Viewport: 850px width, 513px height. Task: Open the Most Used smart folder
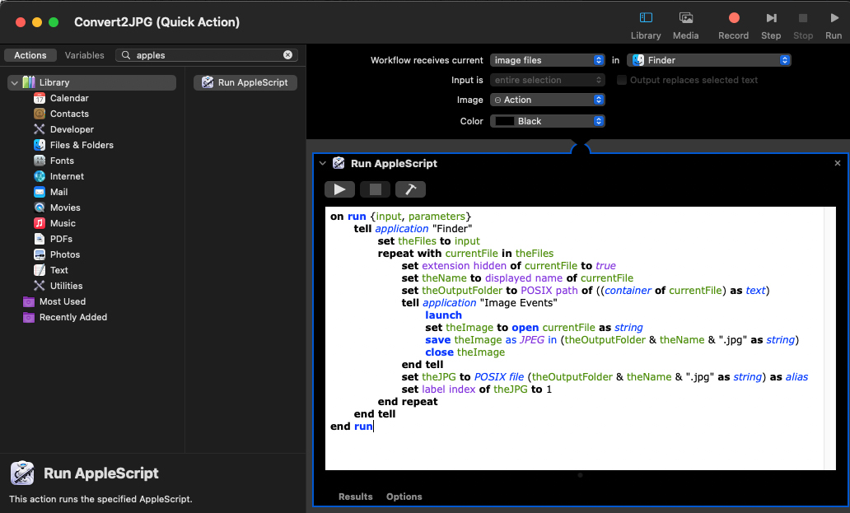[x=62, y=301]
